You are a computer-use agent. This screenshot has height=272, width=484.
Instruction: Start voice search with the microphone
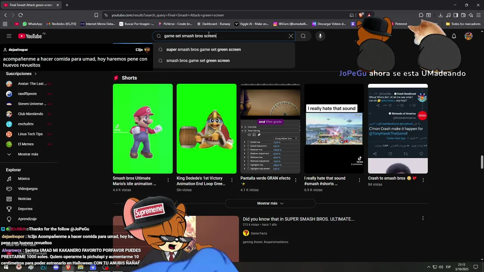click(x=320, y=36)
